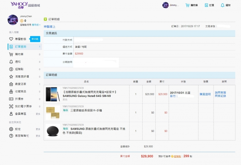Open 最愛店家 in the sidebar menu
This screenshot has height=165, width=241.
tap(21, 84)
